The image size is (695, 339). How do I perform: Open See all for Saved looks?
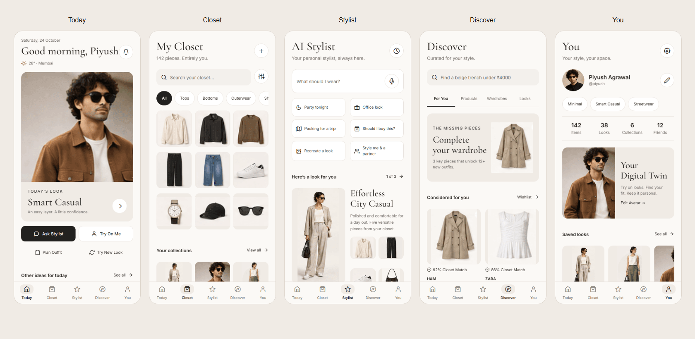(664, 234)
